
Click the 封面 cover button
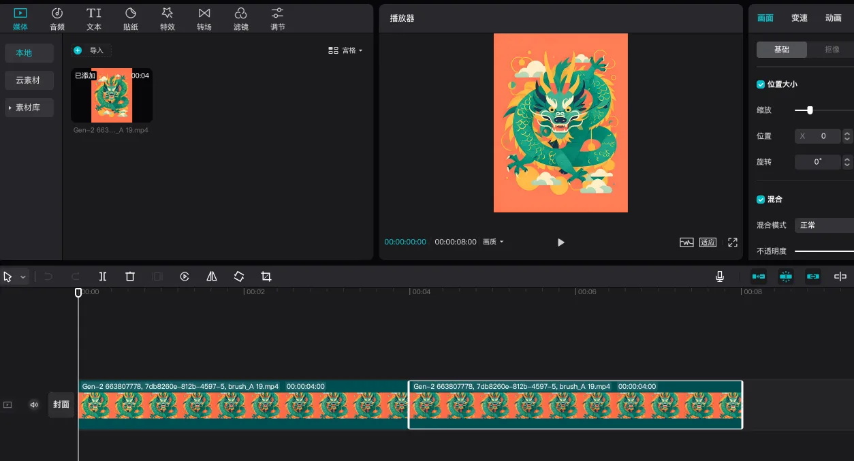[x=61, y=404]
